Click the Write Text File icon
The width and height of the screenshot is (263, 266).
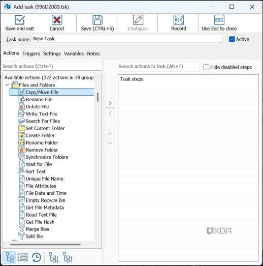click(x=22, y=114)
